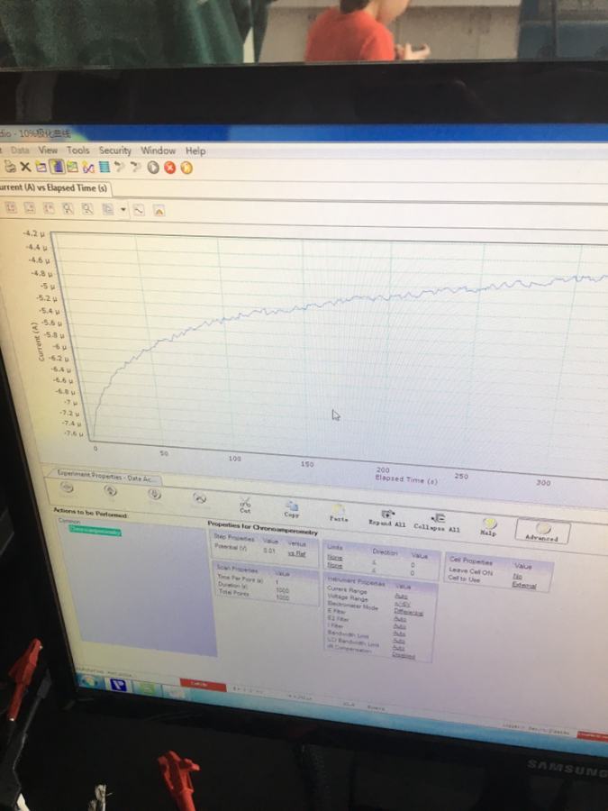Click the second greyed round icon in properties toolbar
This screenshot has width=608, height=811.
[110, 493]
